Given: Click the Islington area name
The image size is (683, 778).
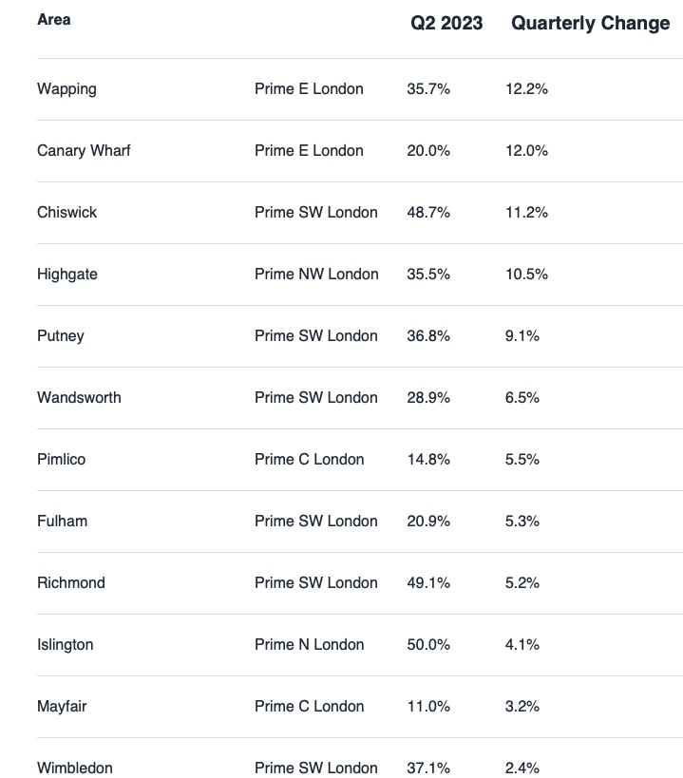Looking at the screenshot, I should click(66, 645).
